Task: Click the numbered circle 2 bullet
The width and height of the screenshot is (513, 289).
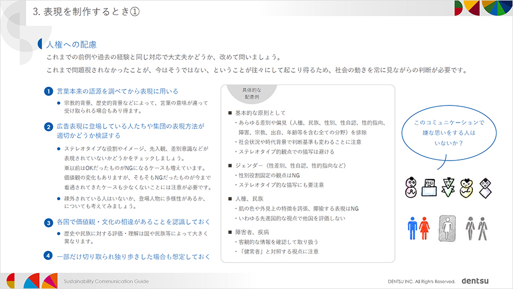Action: [x=48, y=127]
